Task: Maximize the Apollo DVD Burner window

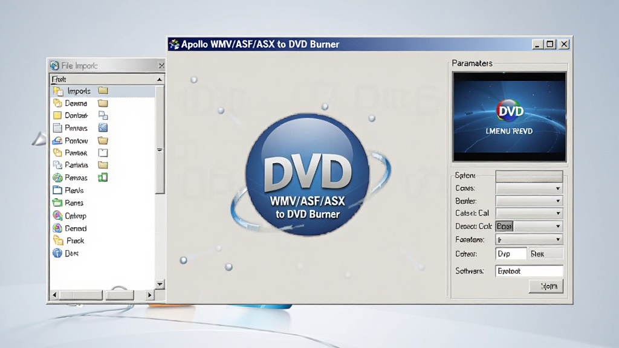Action: click(550, 44)
